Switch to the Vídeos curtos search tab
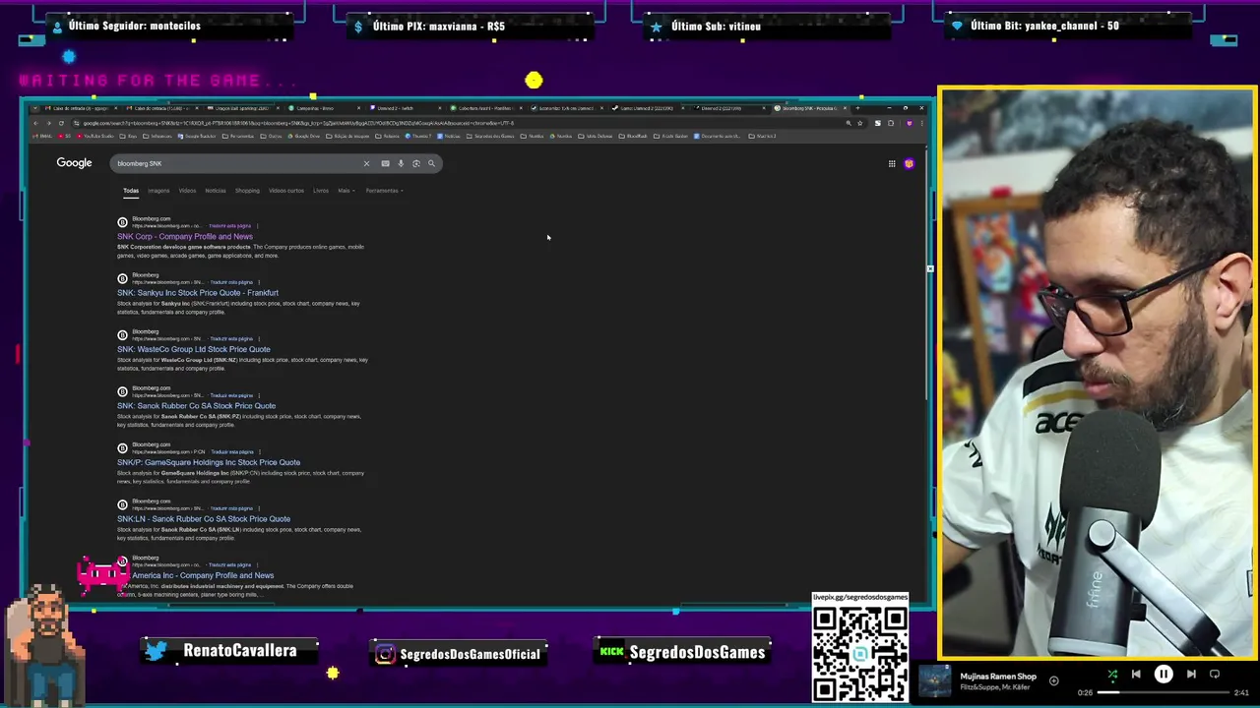 click(286, 191)
